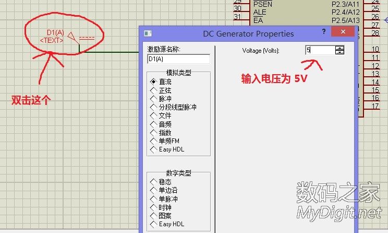This screenshot has height=233, width=388.
Task: Click the dialog system icon in title bar
Action: coord(148,33)
